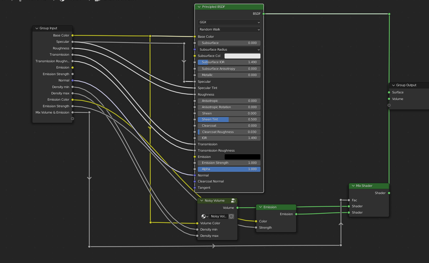Click the Strength socket on Emission node
The image size is (429, 263).
coord(256,228)
